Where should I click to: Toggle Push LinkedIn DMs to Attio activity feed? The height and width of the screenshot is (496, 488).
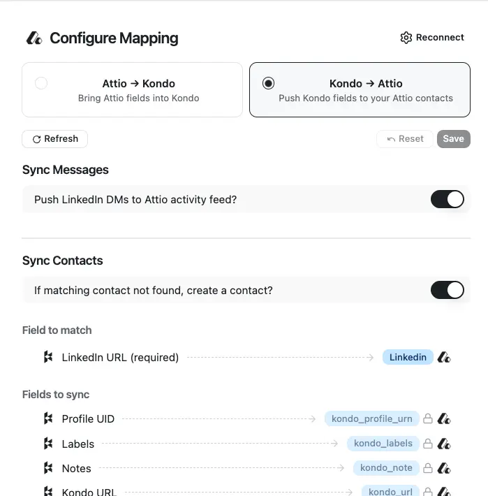pyautogui.click(x=448, y=199)
